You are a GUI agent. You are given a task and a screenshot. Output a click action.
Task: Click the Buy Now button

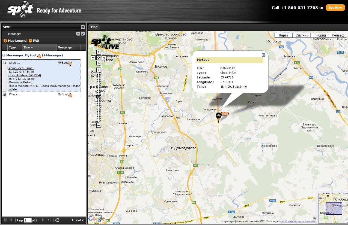coord(335,8)
